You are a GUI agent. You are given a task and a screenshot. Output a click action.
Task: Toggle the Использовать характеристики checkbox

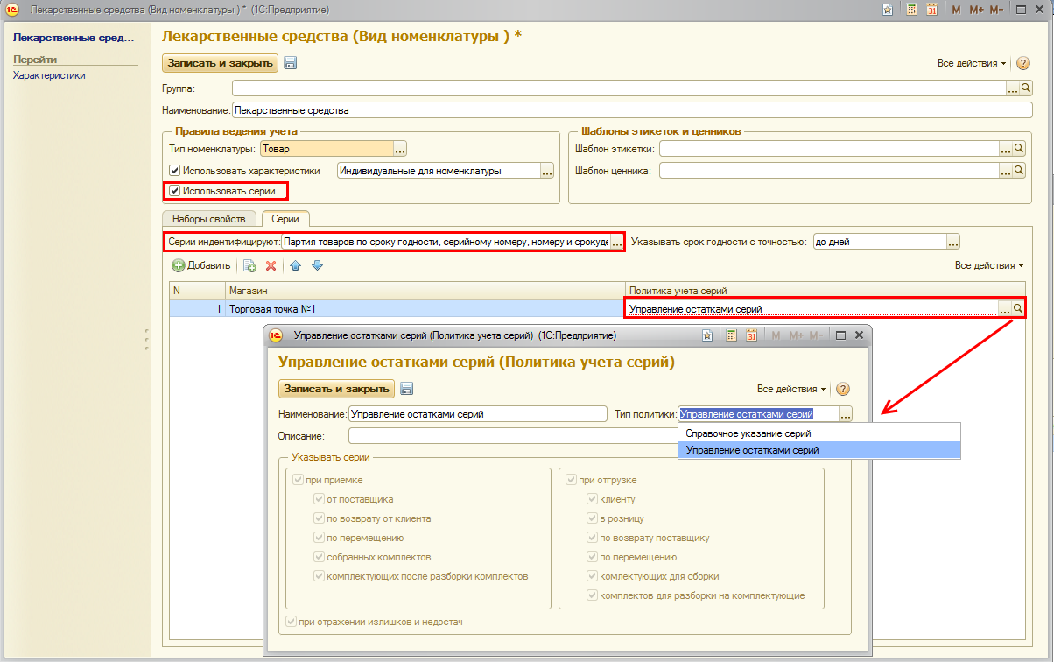coord(175,171)
